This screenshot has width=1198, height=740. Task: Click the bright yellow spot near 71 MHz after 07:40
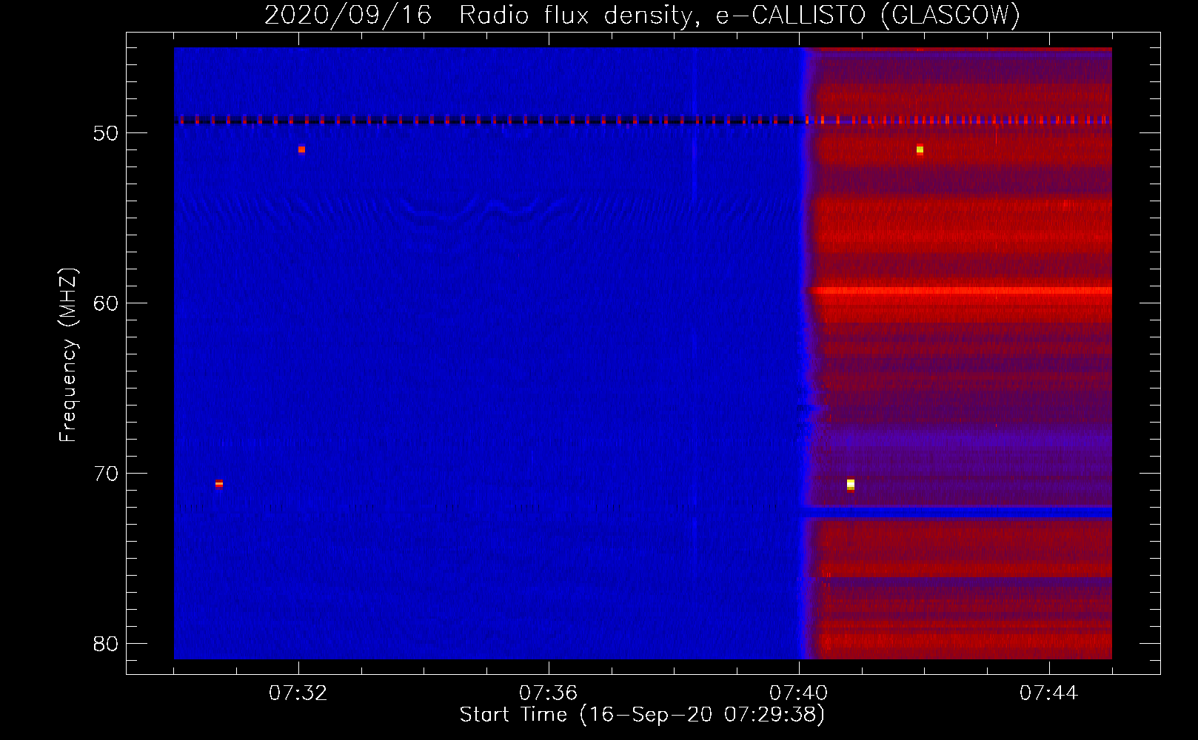click(x=851, y=484)
